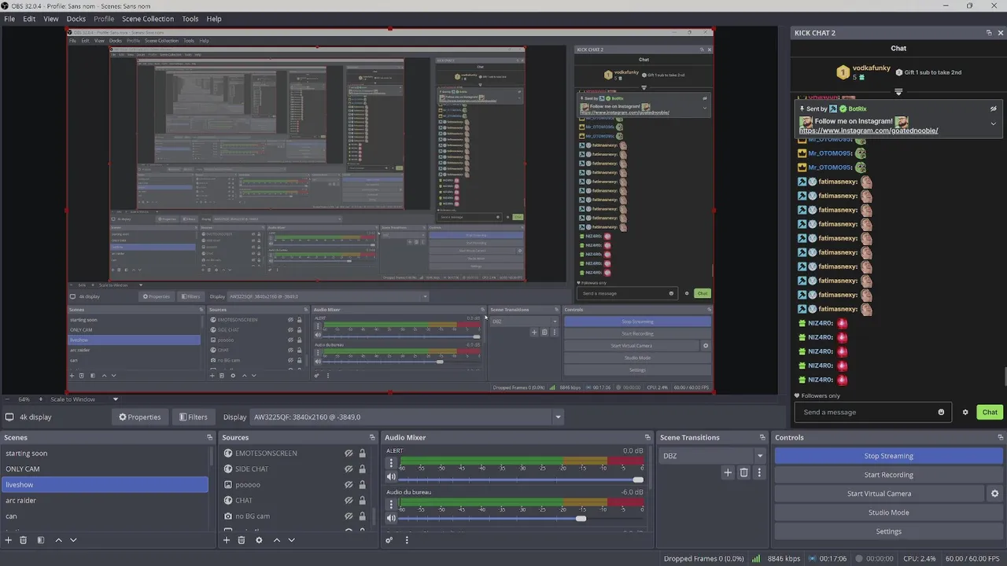The image size is (1007, 566).
Task: Open the Edit menu
Action: 29,19
